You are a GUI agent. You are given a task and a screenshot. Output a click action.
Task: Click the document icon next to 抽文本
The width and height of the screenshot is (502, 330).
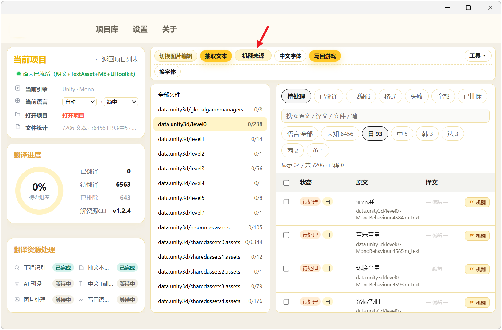coord(81,268)
